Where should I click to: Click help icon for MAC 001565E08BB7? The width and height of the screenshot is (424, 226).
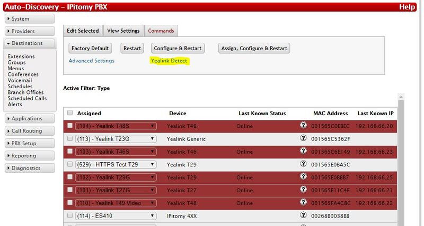(x=303, y=177)
